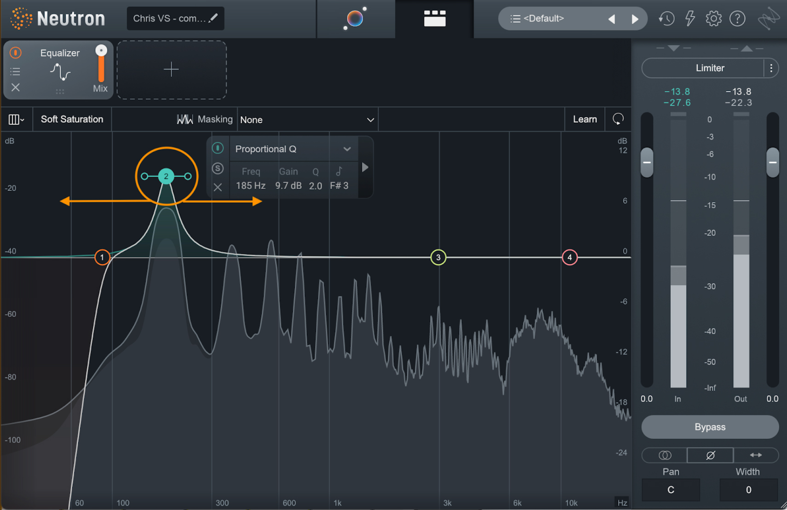Switch to the module detail view tab
The height and width of the screenshot is (510, 787).
click(x=435, y=18)
